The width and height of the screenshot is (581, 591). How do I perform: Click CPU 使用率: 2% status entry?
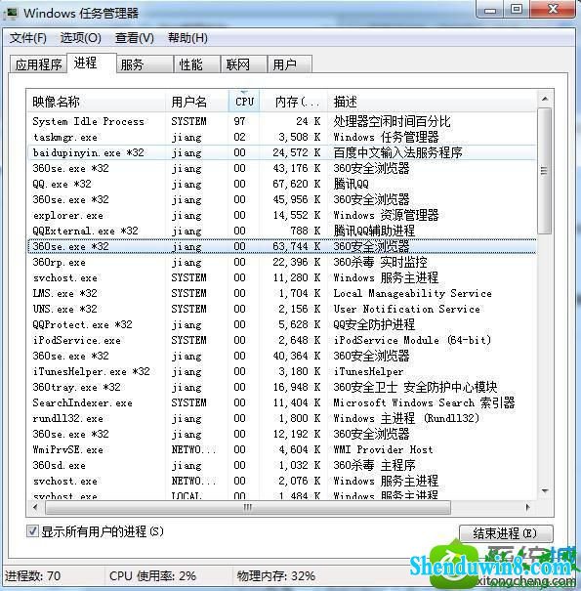pos(152,576)
